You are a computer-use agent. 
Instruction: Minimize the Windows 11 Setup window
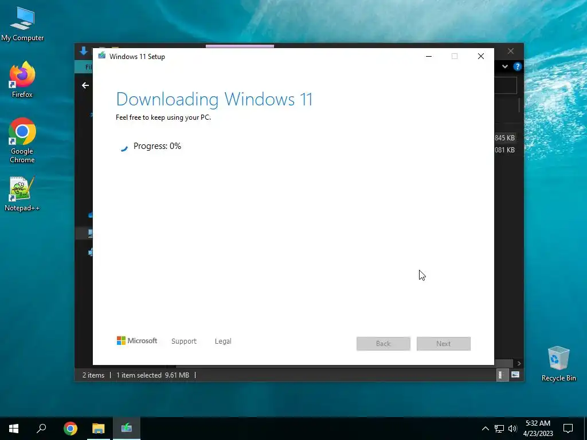(x=429, y=56)
